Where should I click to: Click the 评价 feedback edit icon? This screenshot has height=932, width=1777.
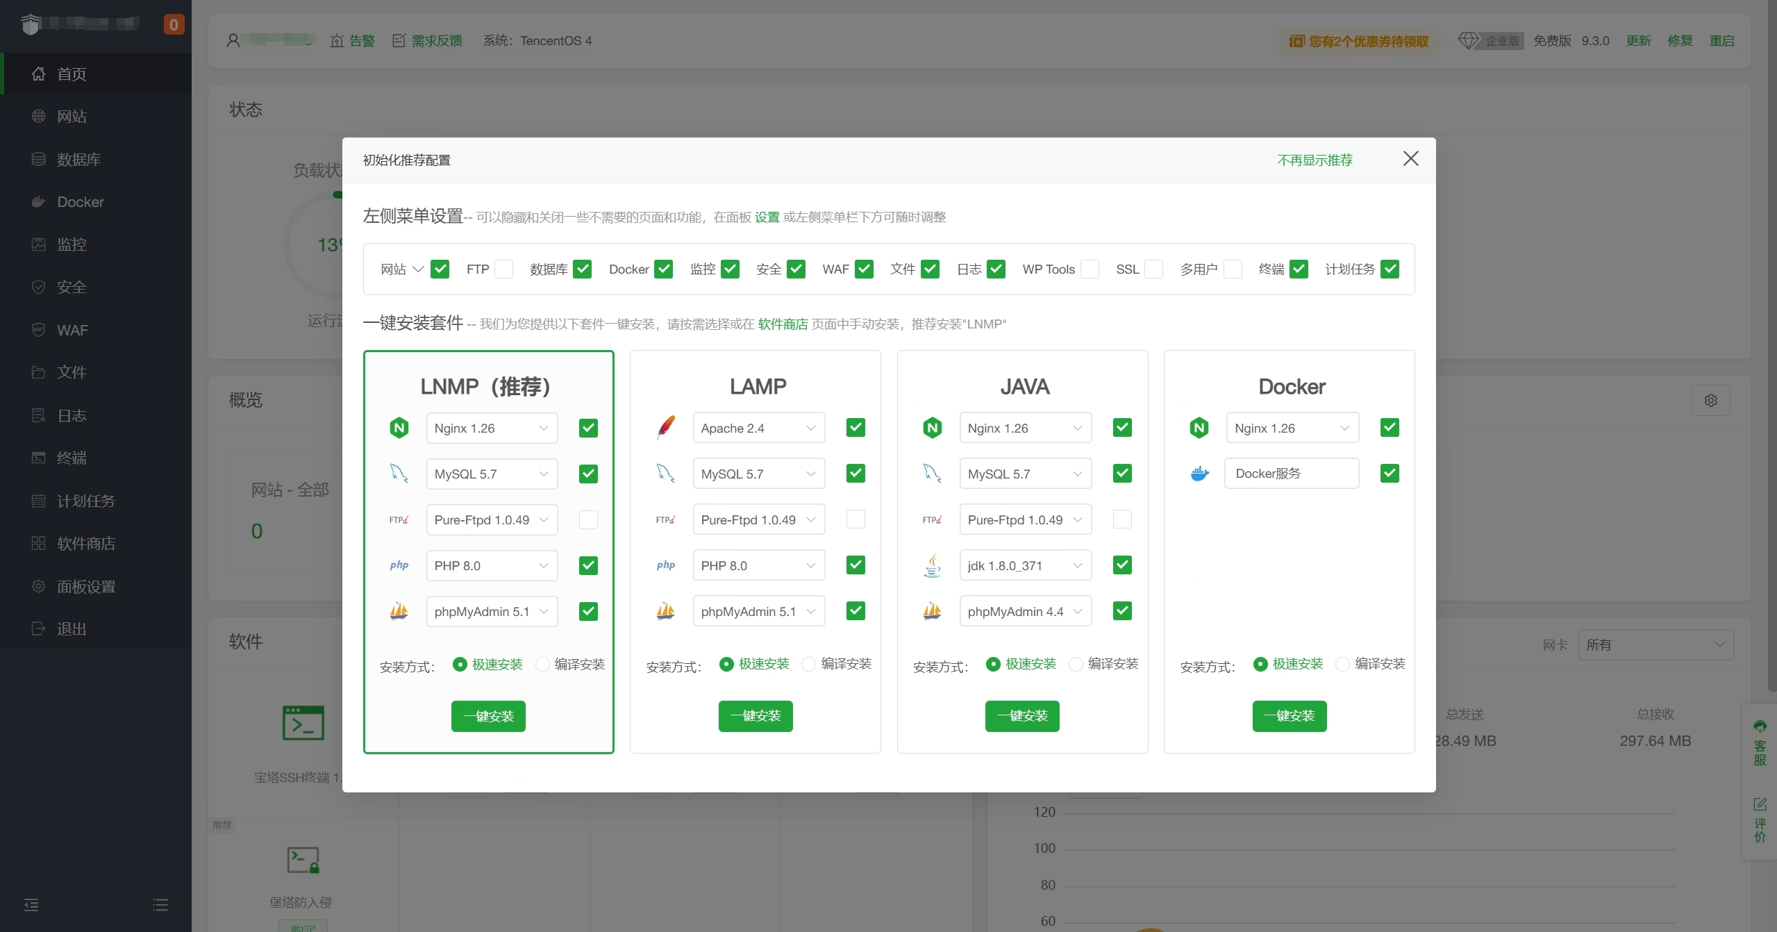1760,804
